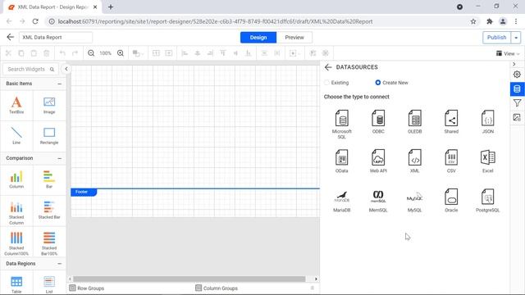Select the Footer section label
This screenshot has height=295, width=525.
click(84, 192)
